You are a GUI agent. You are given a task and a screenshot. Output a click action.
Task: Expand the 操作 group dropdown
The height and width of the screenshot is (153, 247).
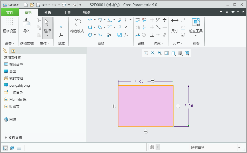pos(44,43)
